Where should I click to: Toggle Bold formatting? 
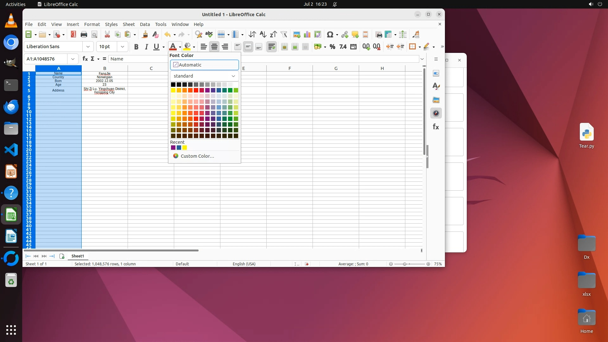pyautogui.click(x=136, y=47)
